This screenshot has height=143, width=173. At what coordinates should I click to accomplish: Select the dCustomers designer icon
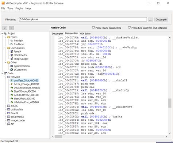click(x=12, y=69)
